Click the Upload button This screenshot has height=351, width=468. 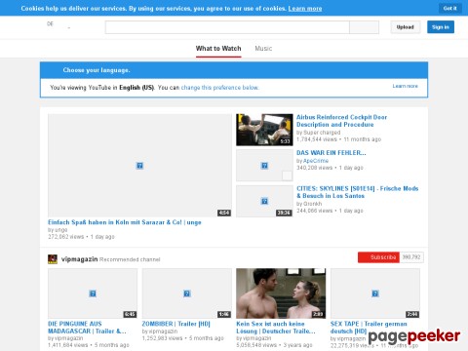(x=406, y=27)
